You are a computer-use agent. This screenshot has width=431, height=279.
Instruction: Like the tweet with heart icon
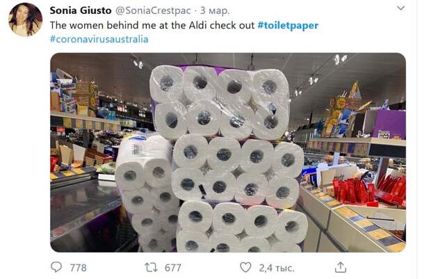pyautogui.click(x=245, y=267)
